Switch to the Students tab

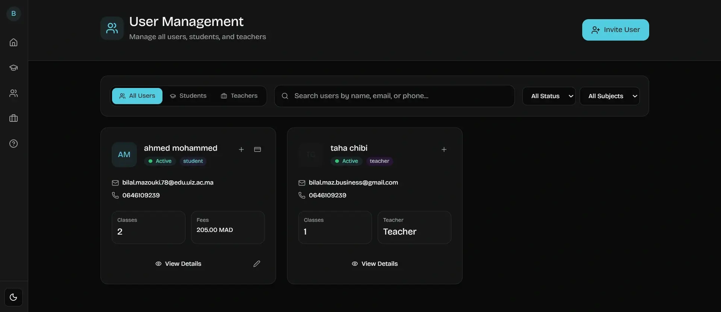[x=188, y=96]
